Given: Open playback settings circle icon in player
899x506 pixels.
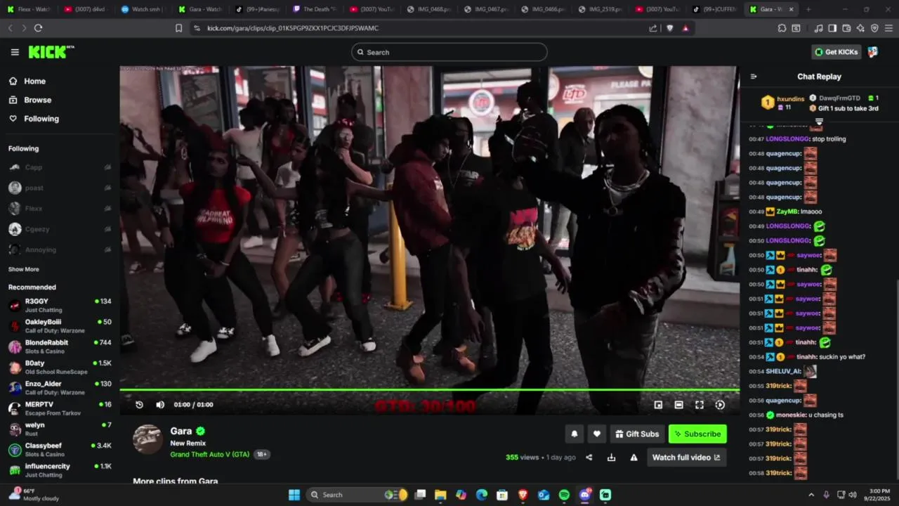Looking at the screenshot, I should (x=720, y=405).
